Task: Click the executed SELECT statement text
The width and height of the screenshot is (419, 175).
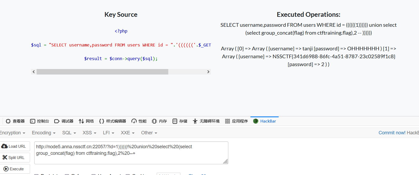Action: click(308, 29)
